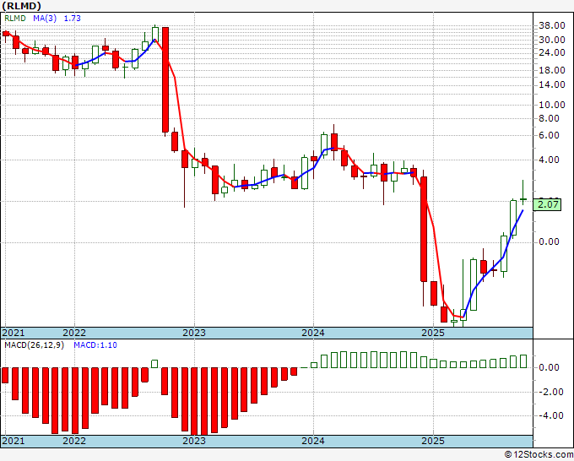
Task: Click the 2022 label on MACD axis
Action: [x=74, y=441]
